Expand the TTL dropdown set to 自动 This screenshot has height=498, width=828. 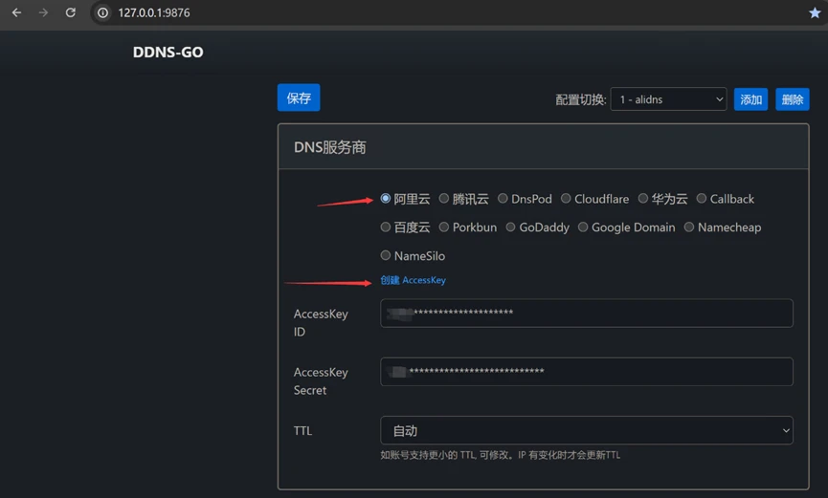click(x=586, y=430)
